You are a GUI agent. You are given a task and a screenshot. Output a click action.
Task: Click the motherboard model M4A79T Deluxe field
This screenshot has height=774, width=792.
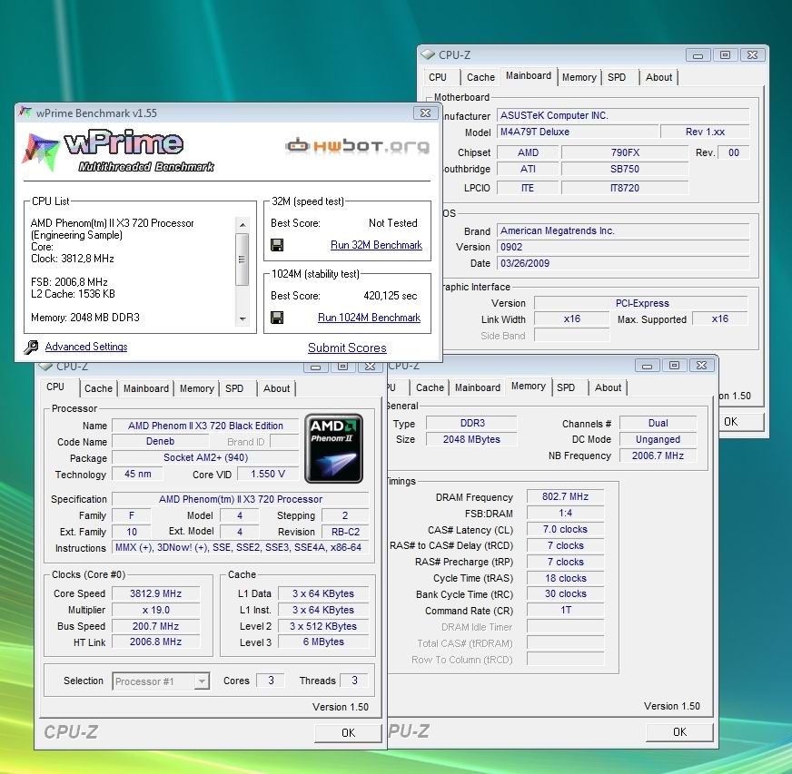pos(578,132)
